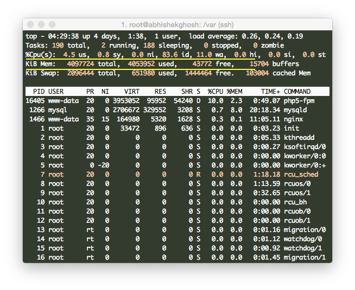Click the 103004 cached Mem value

pyautogui.click(x=257, y=73)
